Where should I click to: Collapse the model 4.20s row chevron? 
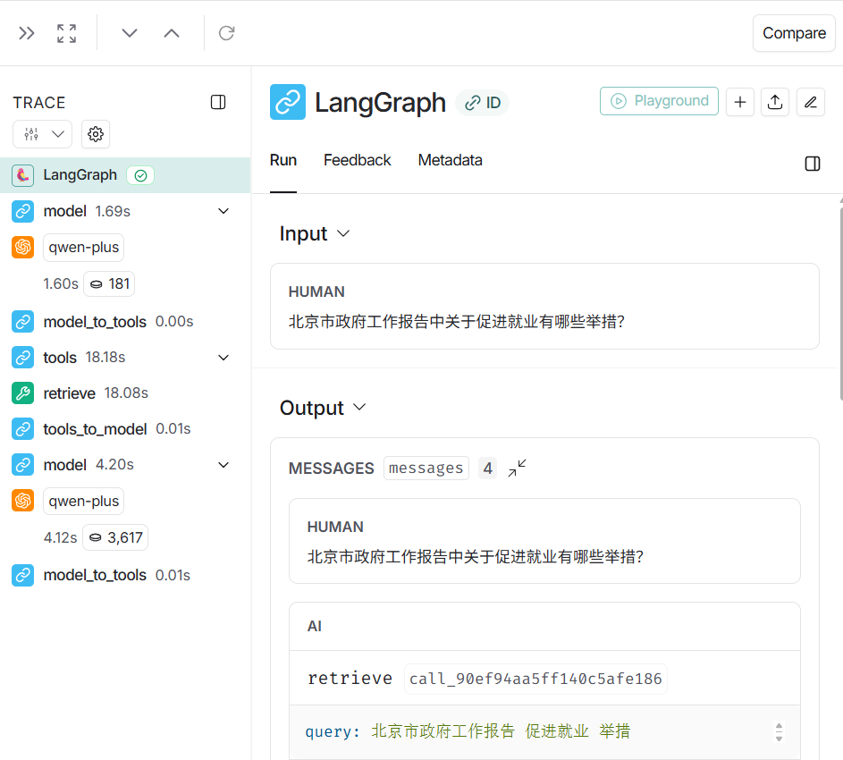223,465
